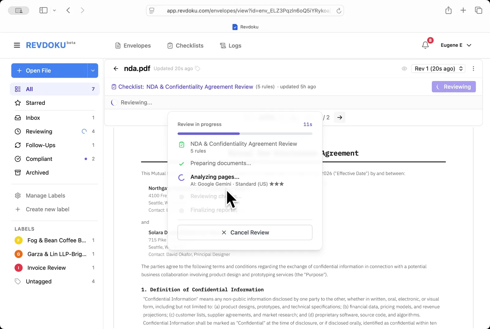Viewport: 490px width, 329px height.
Task: Open the Open File dropdown chevron
Action: coord(93,71)
